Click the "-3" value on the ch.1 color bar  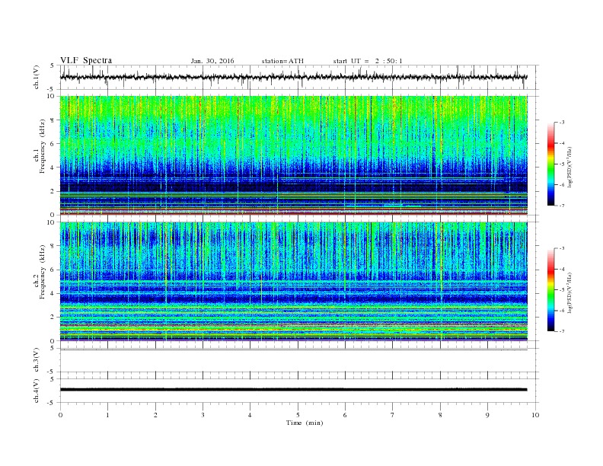[561, 123]
